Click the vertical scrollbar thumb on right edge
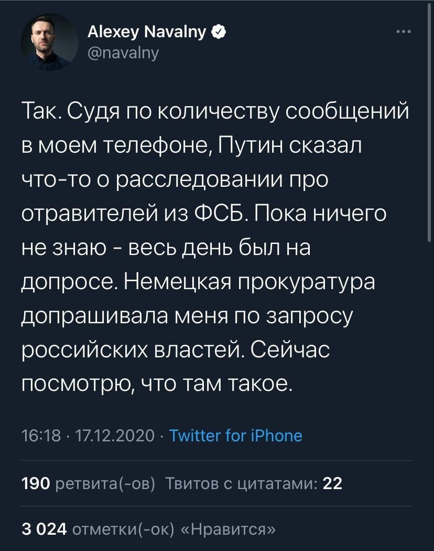The image size is (434, 551). pyautogui.click(x=429, y=122)
